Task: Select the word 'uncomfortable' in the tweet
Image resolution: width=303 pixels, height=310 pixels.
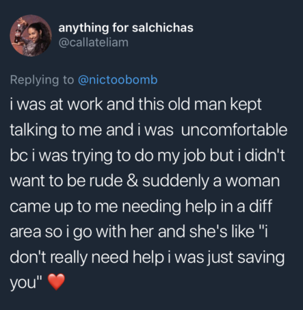Action: tap(234, 130)
